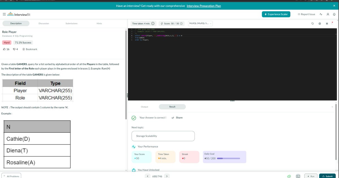Go to the previous problem arrow
Screen dimensions: 339x178
click(x=148, y=176)
